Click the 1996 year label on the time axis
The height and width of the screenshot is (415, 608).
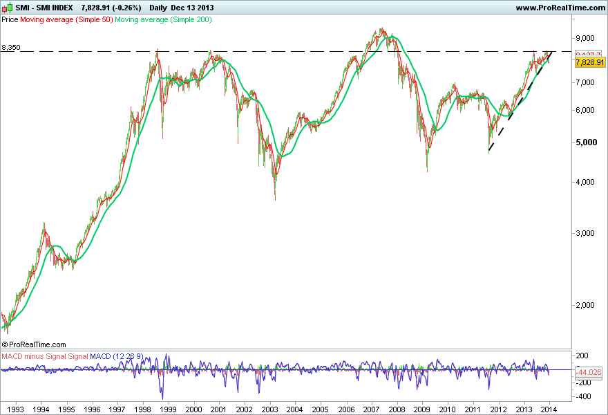(x=92, y=409)
